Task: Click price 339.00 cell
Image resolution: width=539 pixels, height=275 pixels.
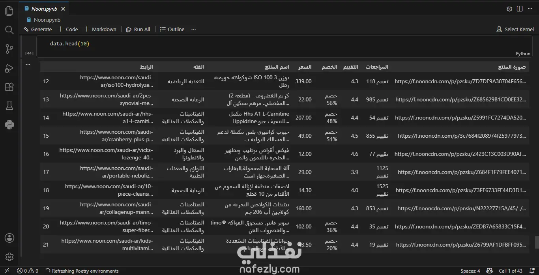Action: pos(303,81)
